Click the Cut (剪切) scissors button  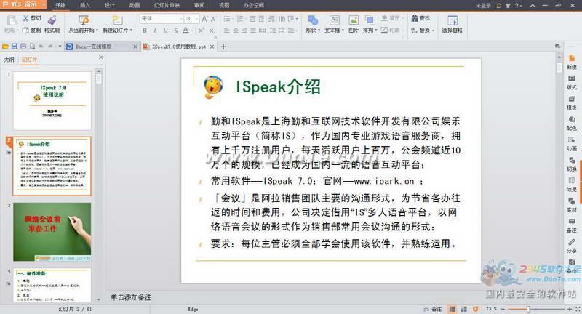point(32,18)
